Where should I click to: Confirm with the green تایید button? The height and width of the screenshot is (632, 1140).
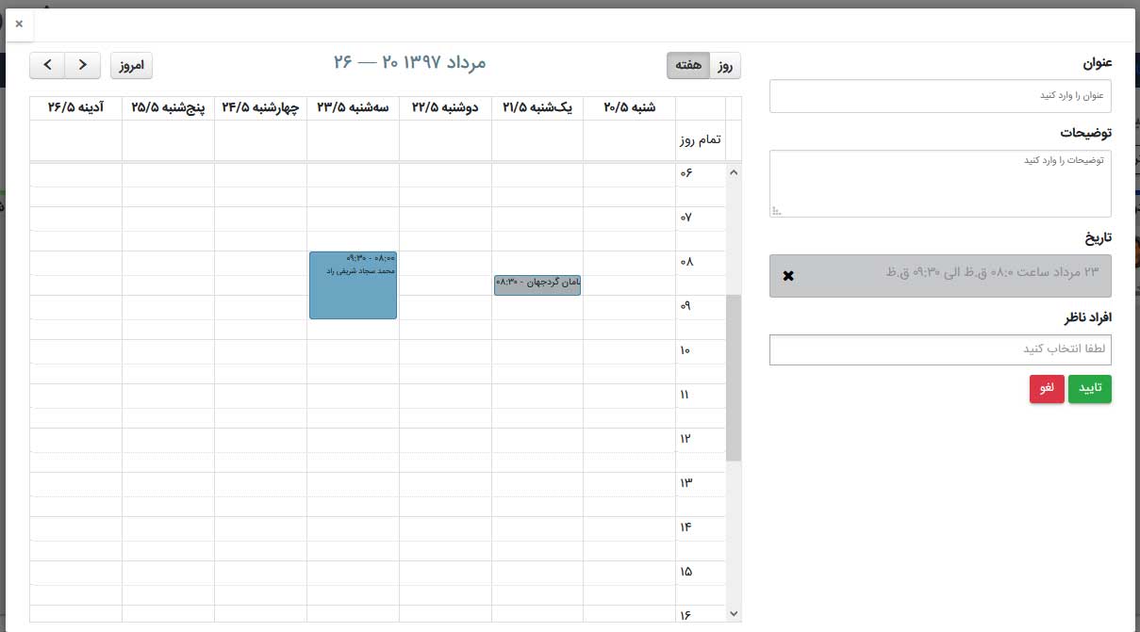coord(1090,389)
